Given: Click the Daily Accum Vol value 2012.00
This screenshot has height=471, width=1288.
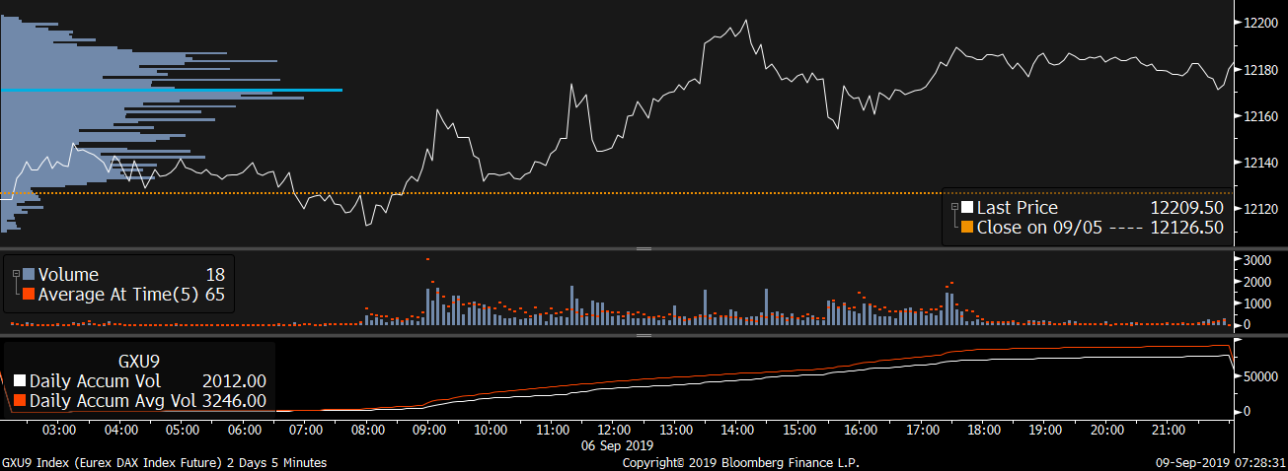Looking at the screenshot, I should coord(234,381).
